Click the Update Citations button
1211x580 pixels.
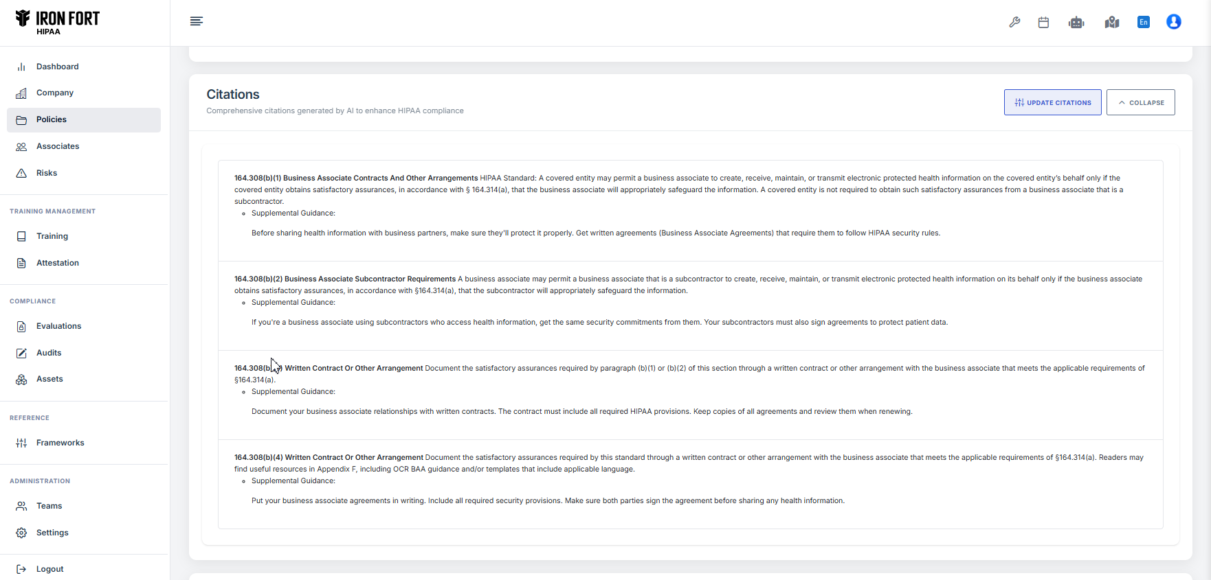(1052, 102)
